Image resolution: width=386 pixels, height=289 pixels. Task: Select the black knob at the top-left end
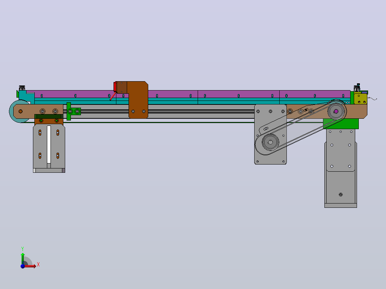tap(22, 88)
